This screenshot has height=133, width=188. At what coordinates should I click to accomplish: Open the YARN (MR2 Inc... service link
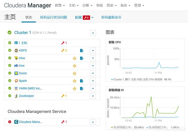31,88
